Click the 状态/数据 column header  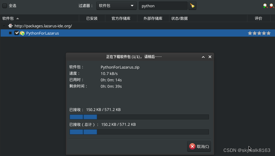coord(208,18)
